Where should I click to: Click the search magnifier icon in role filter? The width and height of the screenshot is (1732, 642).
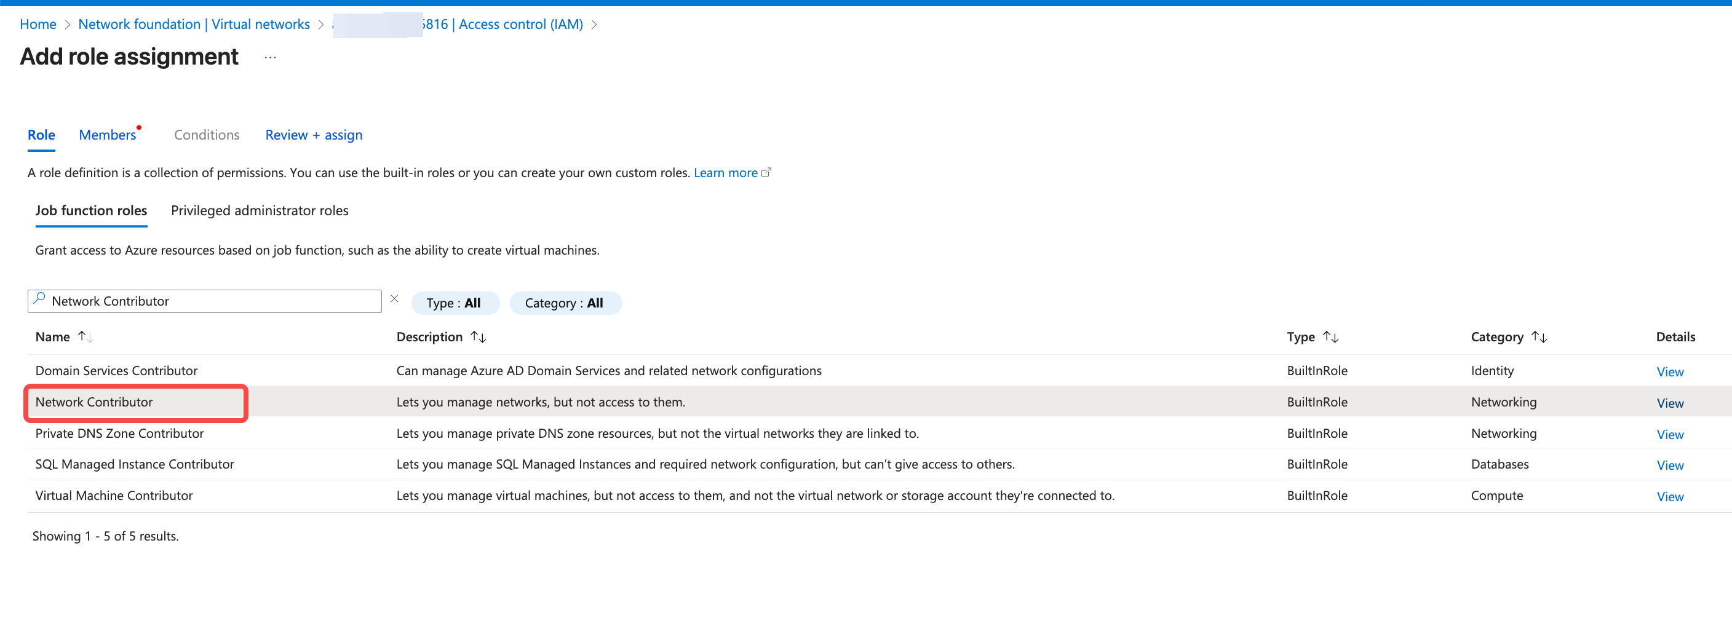(x=39, y=298)
